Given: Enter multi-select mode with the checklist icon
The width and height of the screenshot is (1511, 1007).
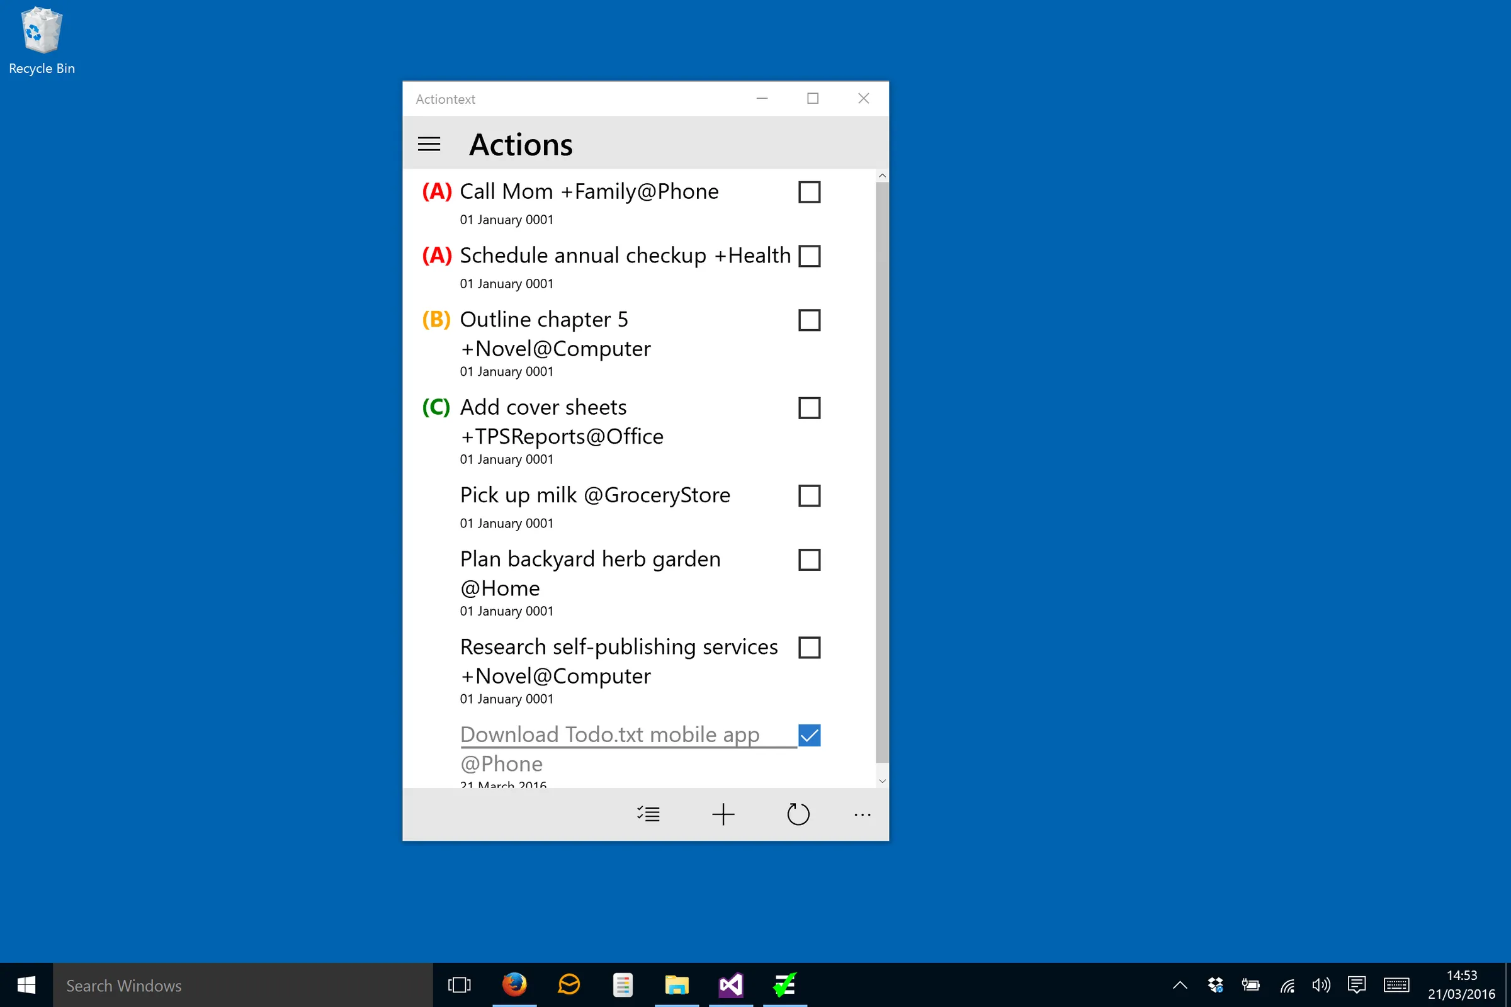Looking at the screenshot, I should (648, 814).
